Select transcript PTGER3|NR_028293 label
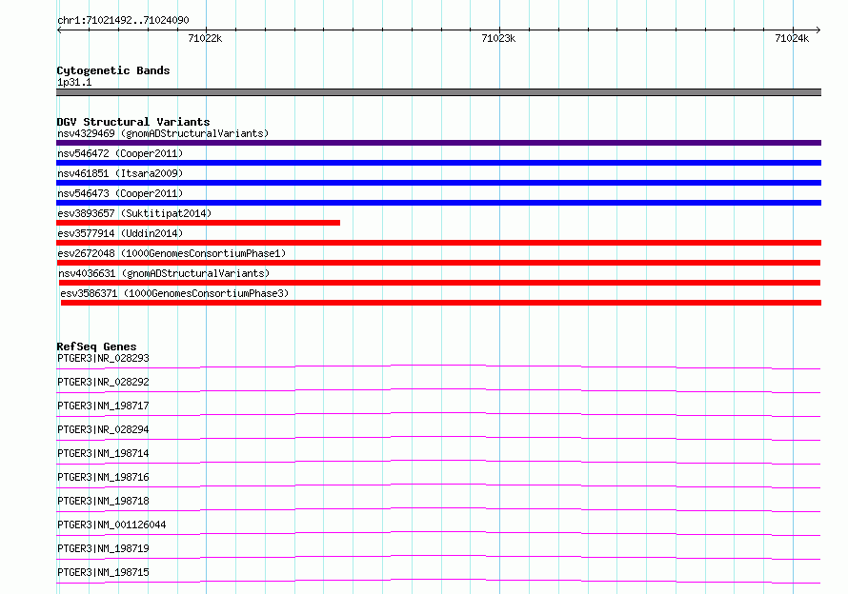The image size is (848, 594). pos(103,358)
